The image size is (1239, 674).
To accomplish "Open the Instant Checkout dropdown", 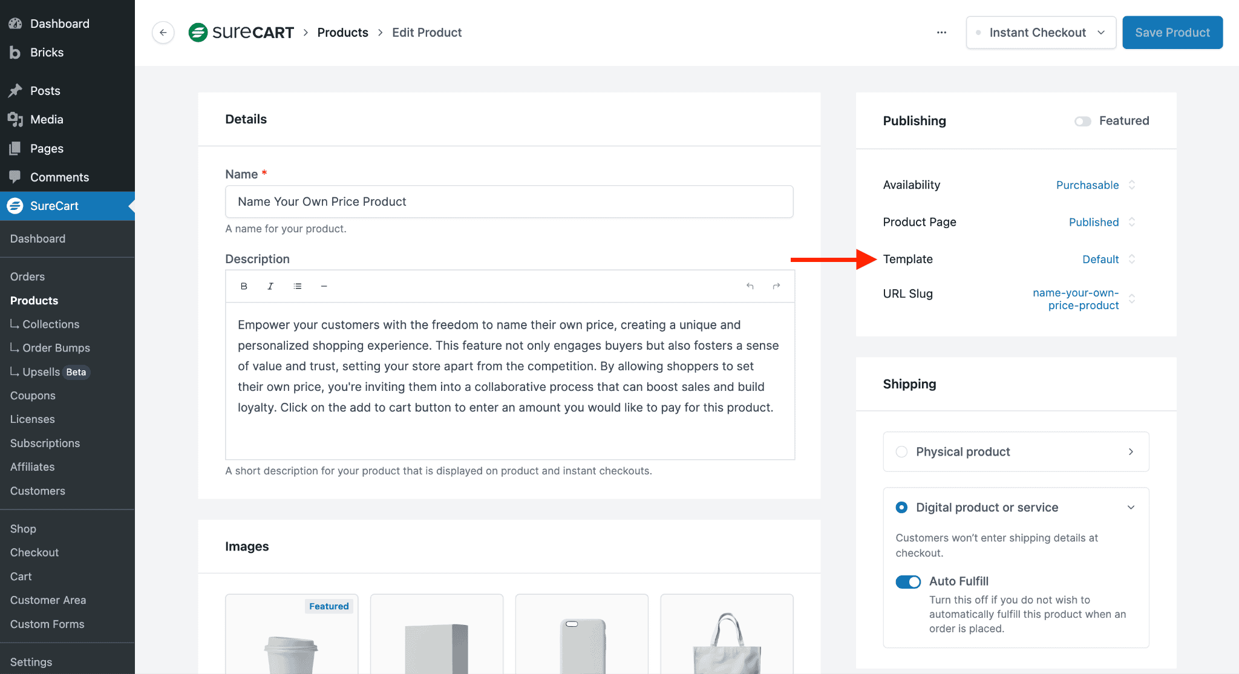I will coord(1041,33).
